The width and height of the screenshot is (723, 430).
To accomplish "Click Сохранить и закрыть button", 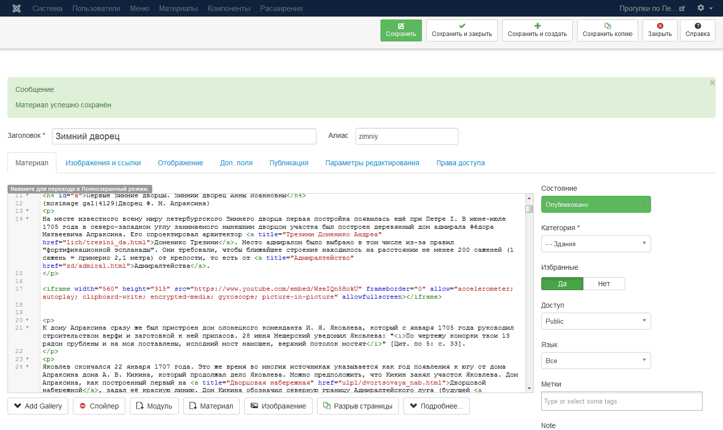I will (462, 30).
